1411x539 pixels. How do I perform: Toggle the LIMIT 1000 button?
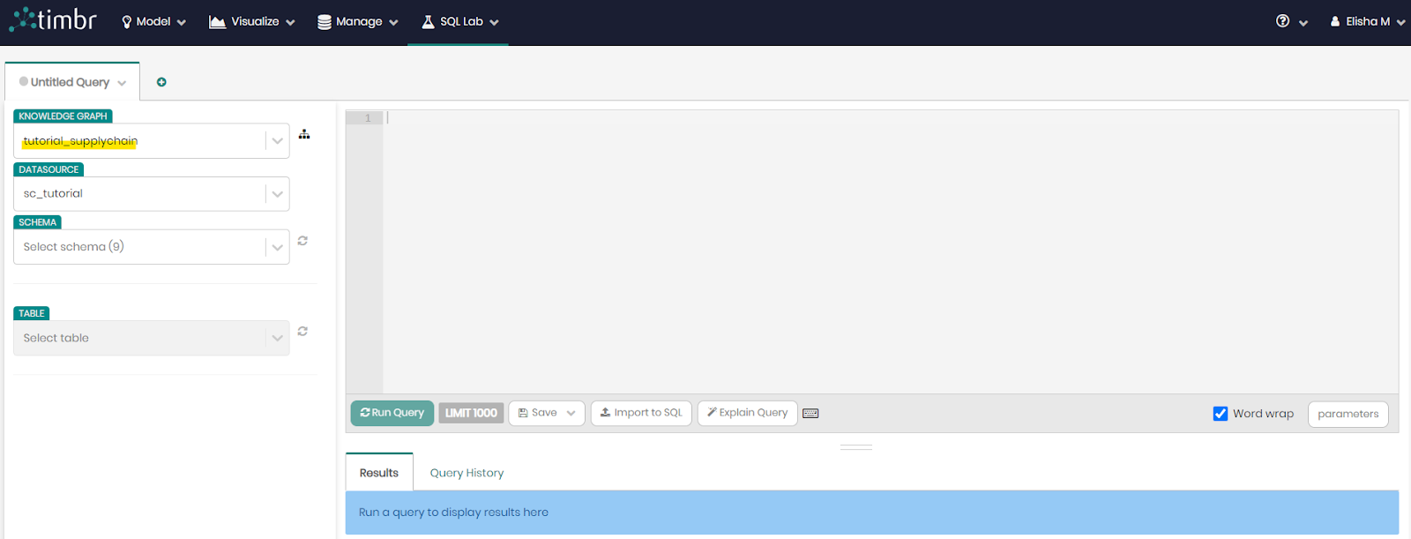471,413
